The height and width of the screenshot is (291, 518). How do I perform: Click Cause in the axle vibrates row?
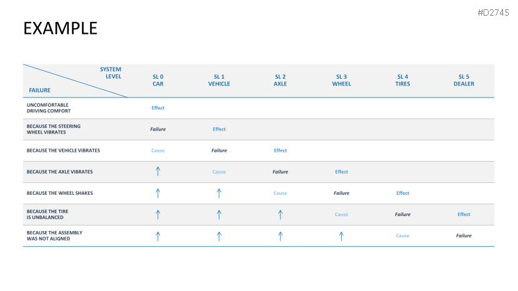219,172
